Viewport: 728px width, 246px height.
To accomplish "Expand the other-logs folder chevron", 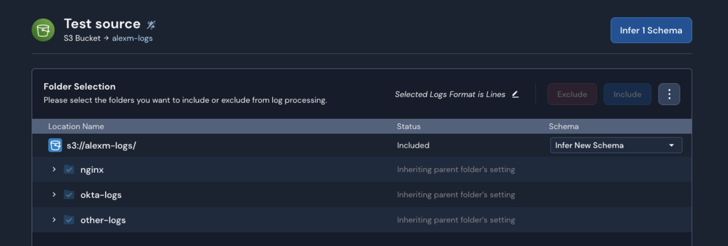I will [x=54, y=220].
